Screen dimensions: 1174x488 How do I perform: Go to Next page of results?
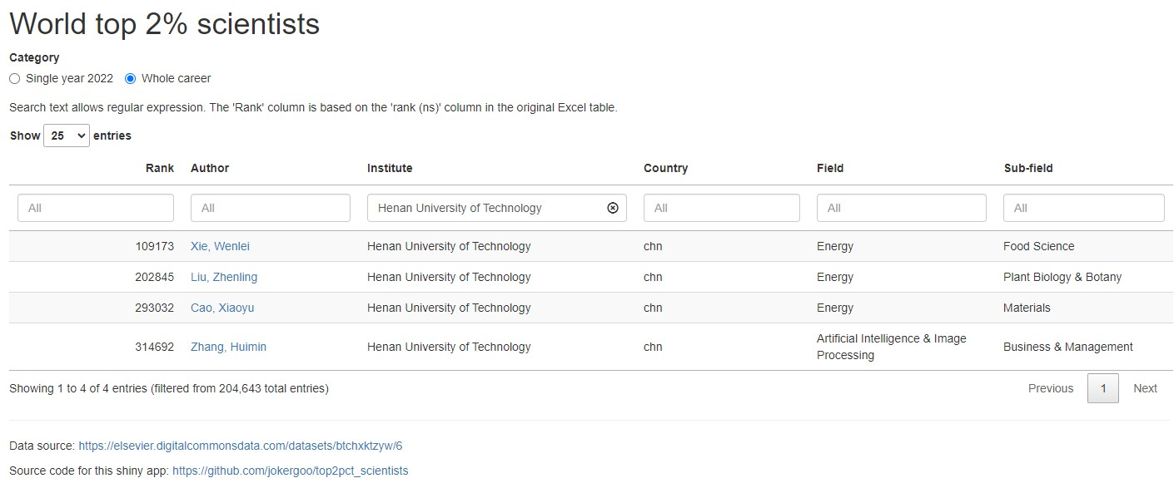(x=1145, y=388)
